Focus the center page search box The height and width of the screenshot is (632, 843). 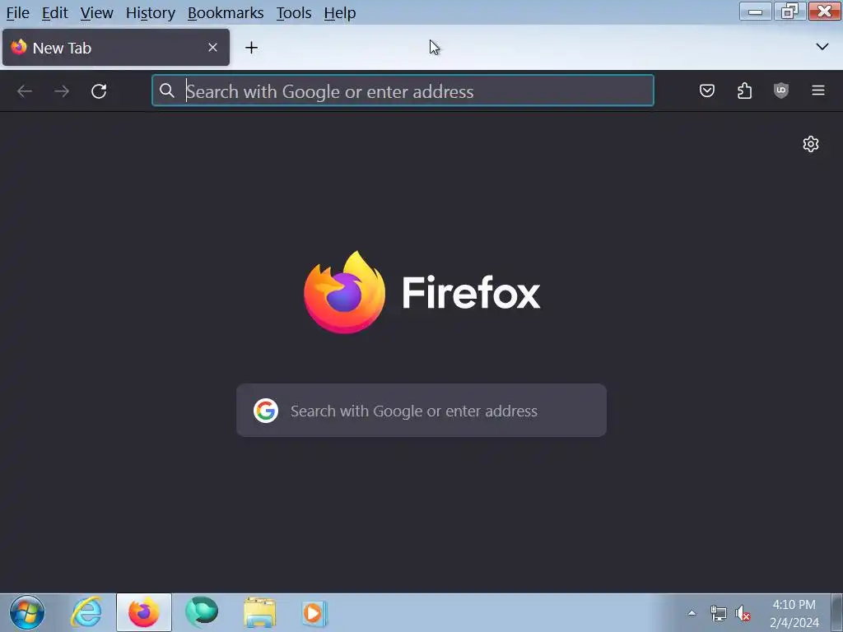(421, 410)
